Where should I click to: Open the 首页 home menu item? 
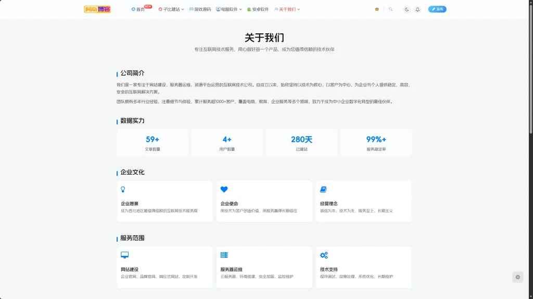tap(138, 9)
